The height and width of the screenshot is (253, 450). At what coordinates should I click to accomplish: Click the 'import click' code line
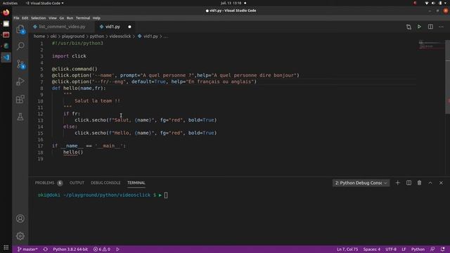[x=69, y=56]
